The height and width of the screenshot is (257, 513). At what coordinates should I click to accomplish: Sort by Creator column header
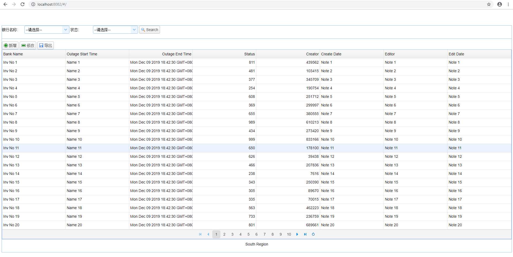pos(288,54)
